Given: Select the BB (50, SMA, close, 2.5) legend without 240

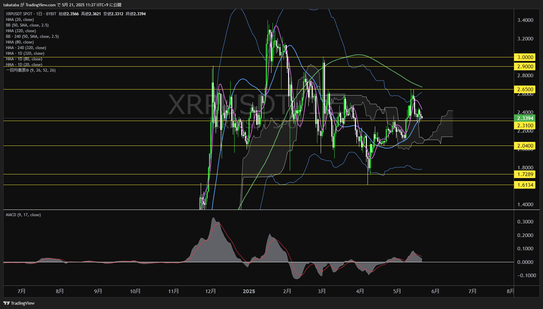Looking at the screenshot, I should click(x=27, y=25).
